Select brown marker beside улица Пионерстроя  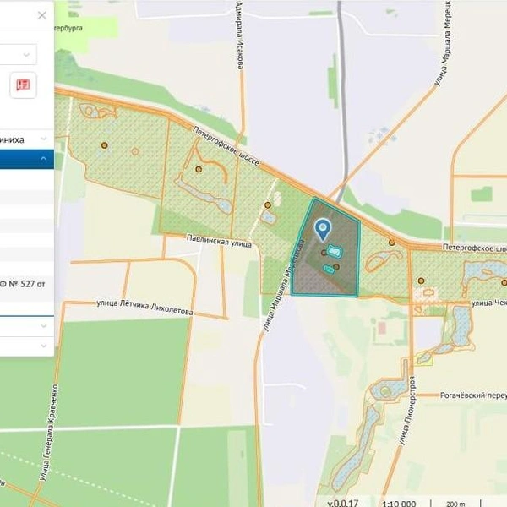point(421,281)
